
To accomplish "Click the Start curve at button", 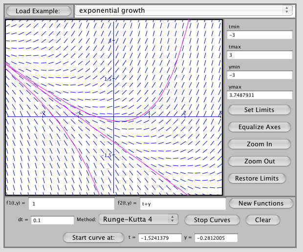I will point(93,237).
